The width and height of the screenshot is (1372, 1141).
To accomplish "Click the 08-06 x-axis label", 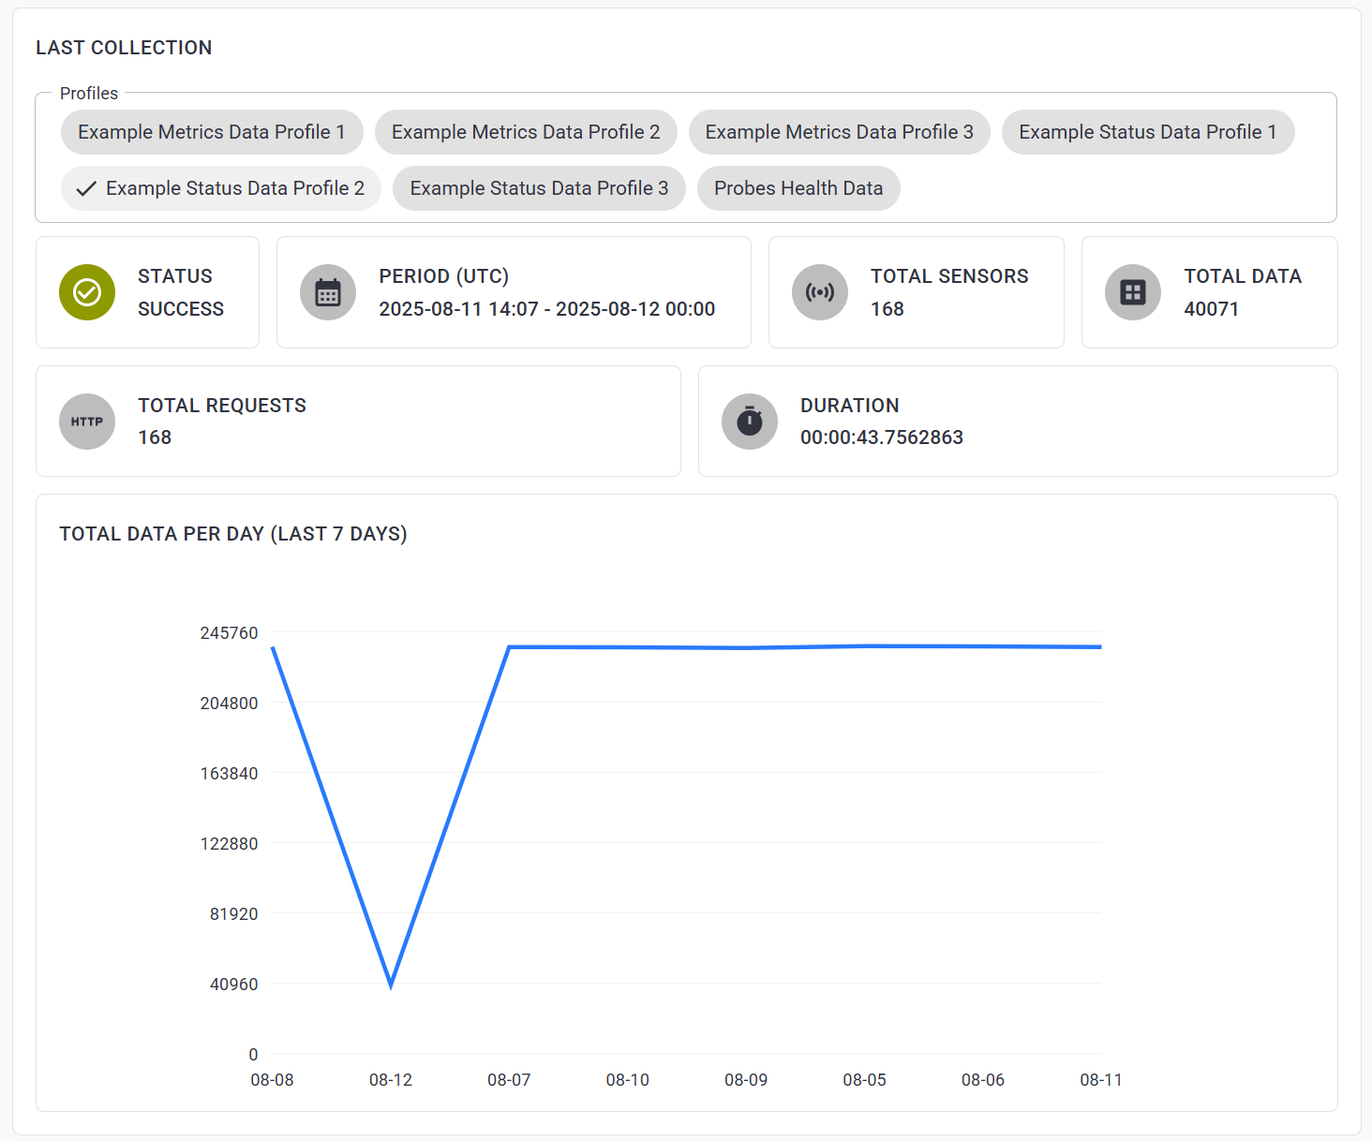I will click(983, 1080).
